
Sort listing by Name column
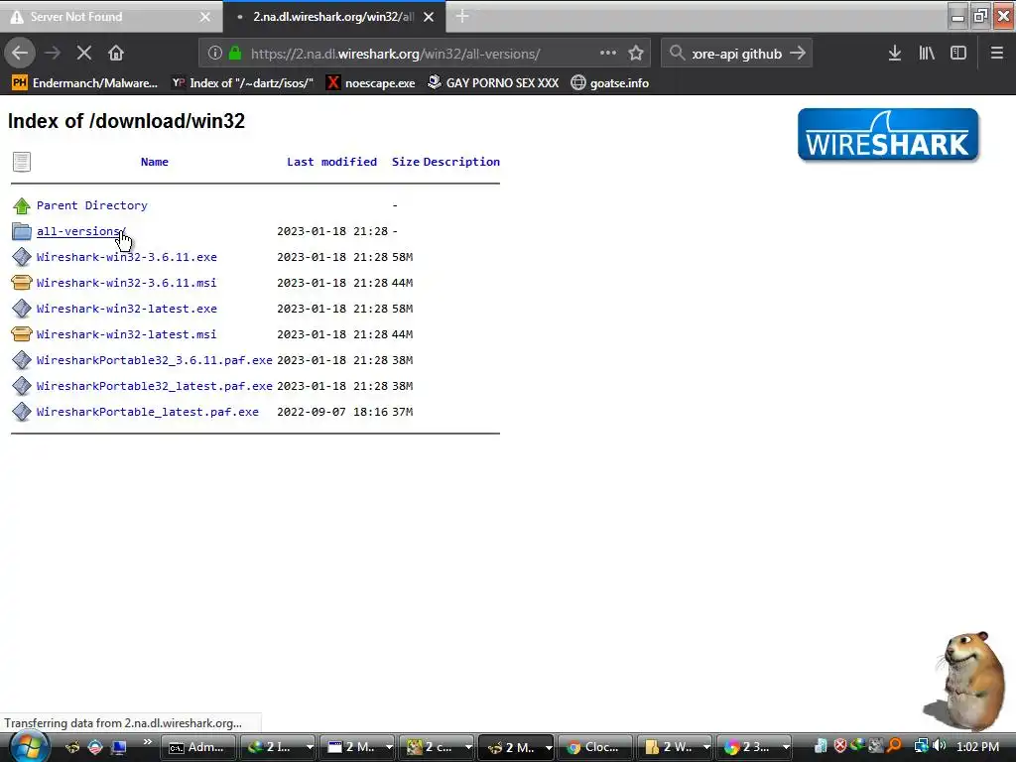click(x=154, y=162)
